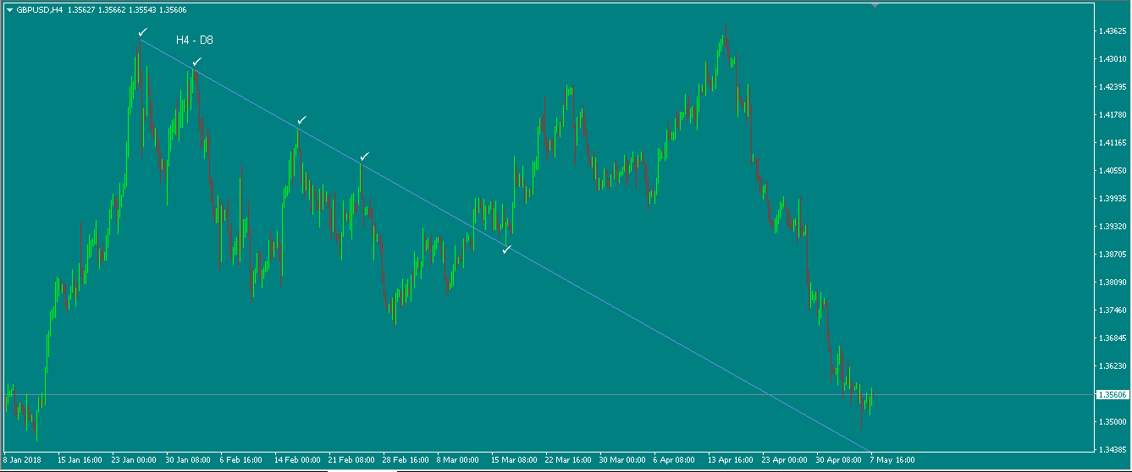Click the current price tag 1.35606
The width and height of the screenshot is (1132, 472).
click(x=1112, y=394)
